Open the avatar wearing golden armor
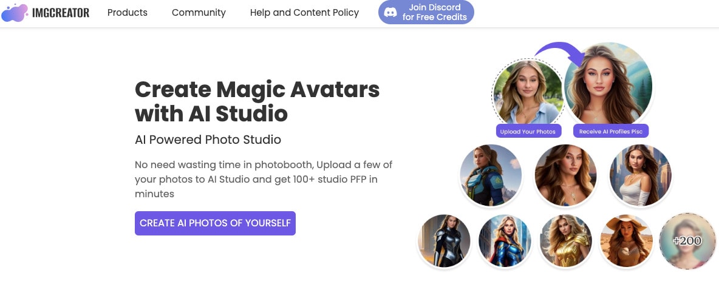The width and height of the screenshot is (719, 301). coord(565,241)
